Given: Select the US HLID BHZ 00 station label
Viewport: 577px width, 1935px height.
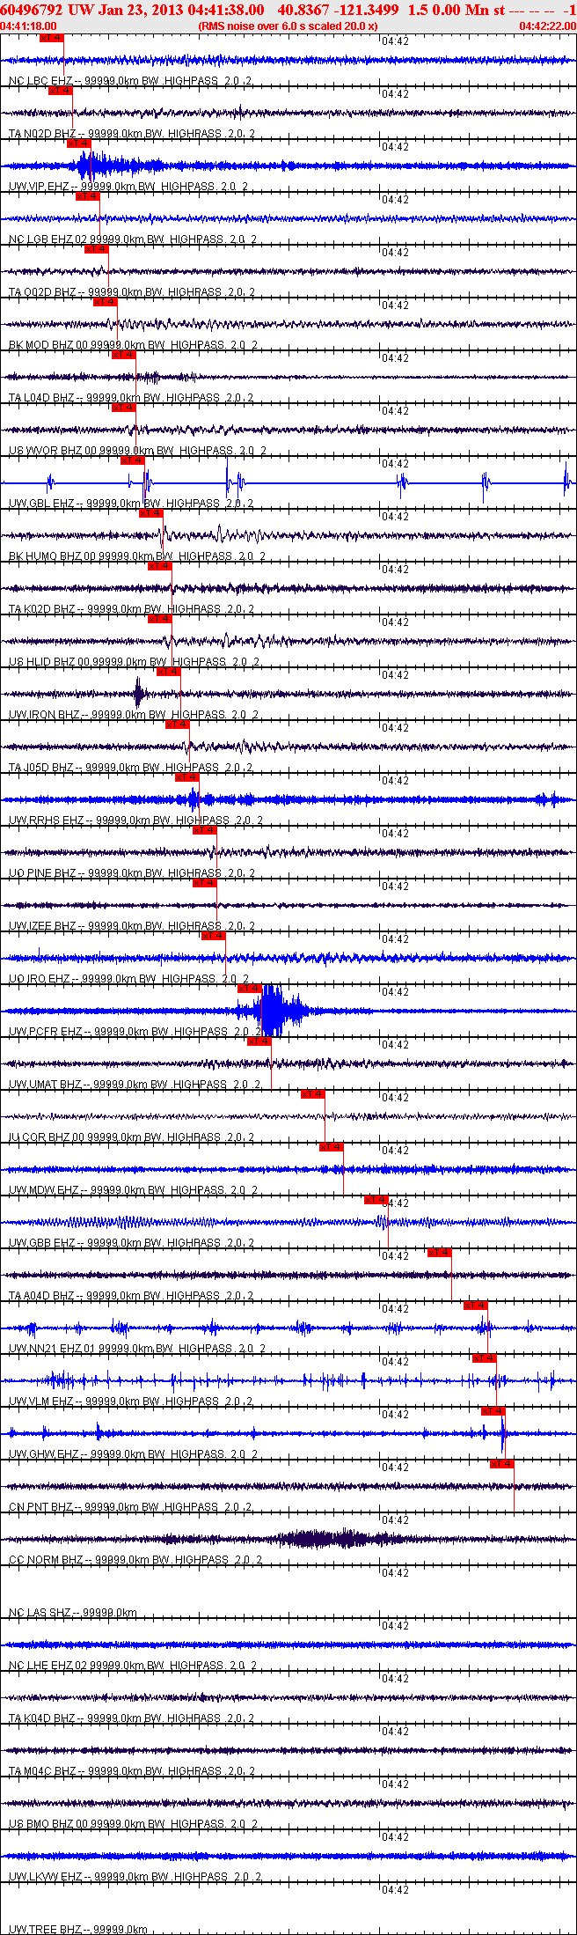Looking at the screenshot, I should (135, 662).
